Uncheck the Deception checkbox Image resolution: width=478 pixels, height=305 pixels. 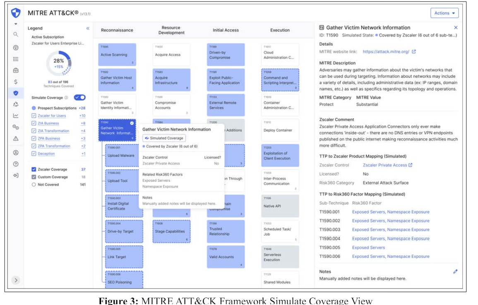pos(34,154)
